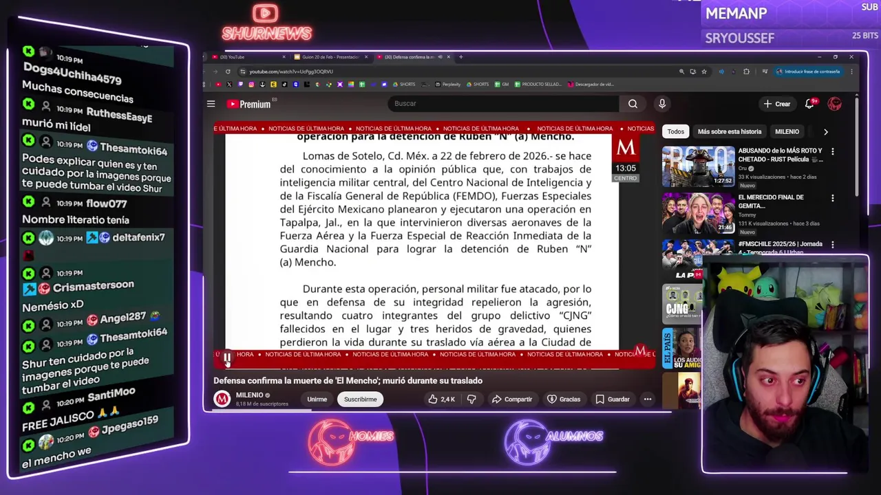Open options for EL MERECIDO FINAL video
Image resolution: width=881 pixels, height=495 pixels.
(x=833, y=198)
